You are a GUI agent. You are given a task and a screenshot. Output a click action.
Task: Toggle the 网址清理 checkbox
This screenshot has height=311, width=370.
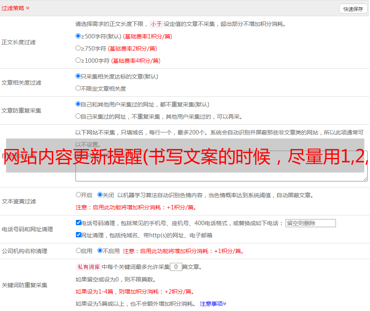click(x=79, y=234)
